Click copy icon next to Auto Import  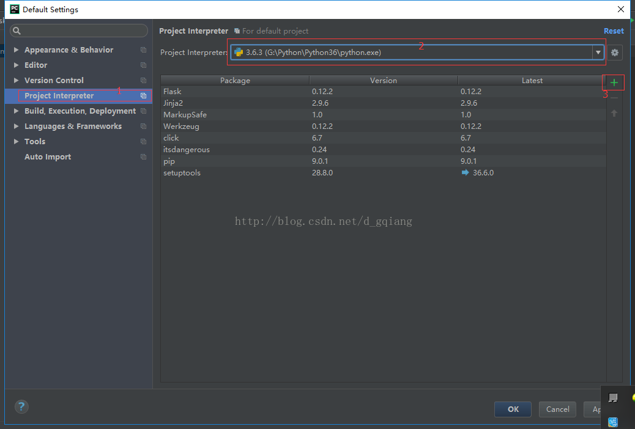click(143, 157)
